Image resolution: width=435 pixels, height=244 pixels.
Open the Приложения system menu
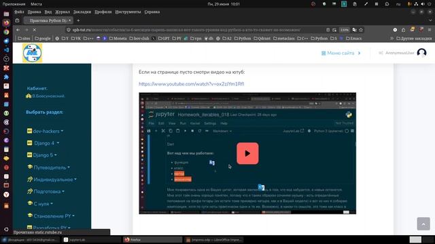pyautogui.click(x=14, y=4)
